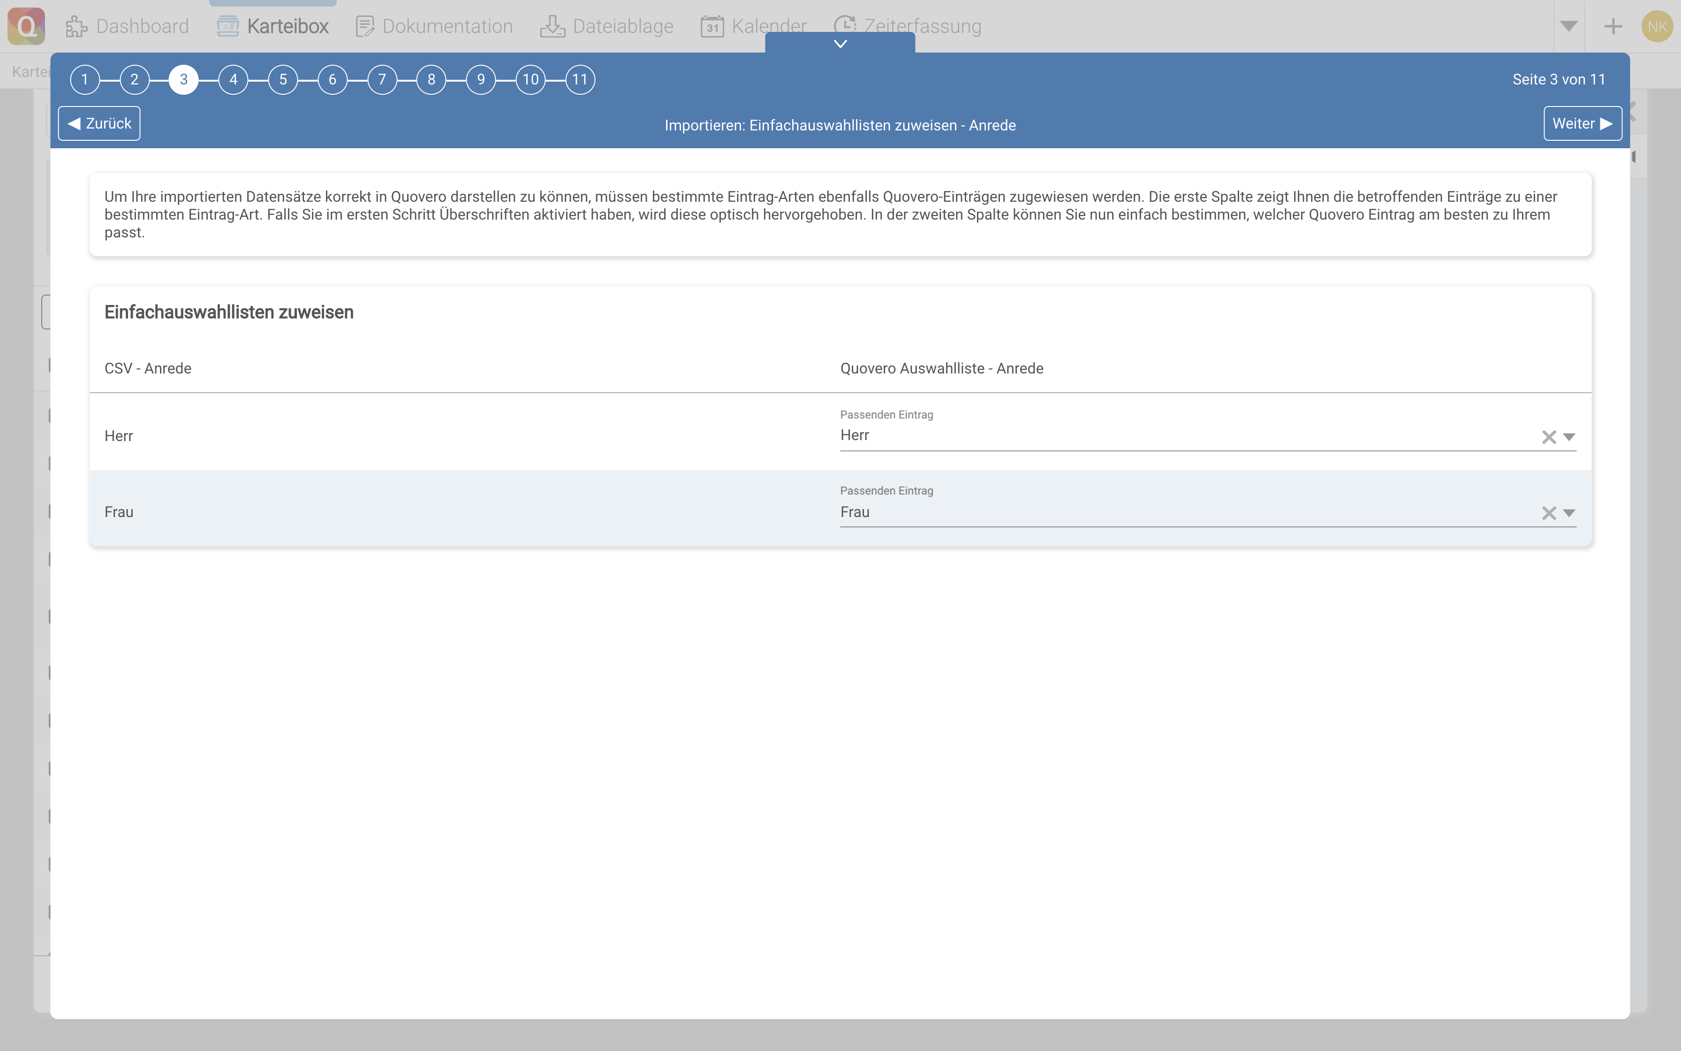Click the Herr Passenden Eintrag field
The height and width of the screenshot is (1051, 1681).
pos(1181,436)
